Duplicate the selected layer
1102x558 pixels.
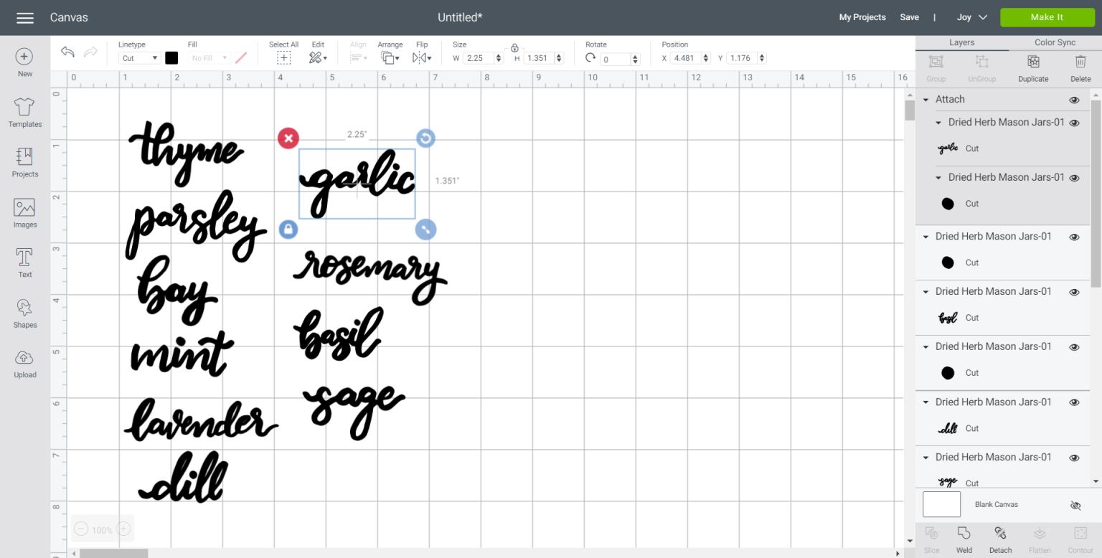[1033, 69]
